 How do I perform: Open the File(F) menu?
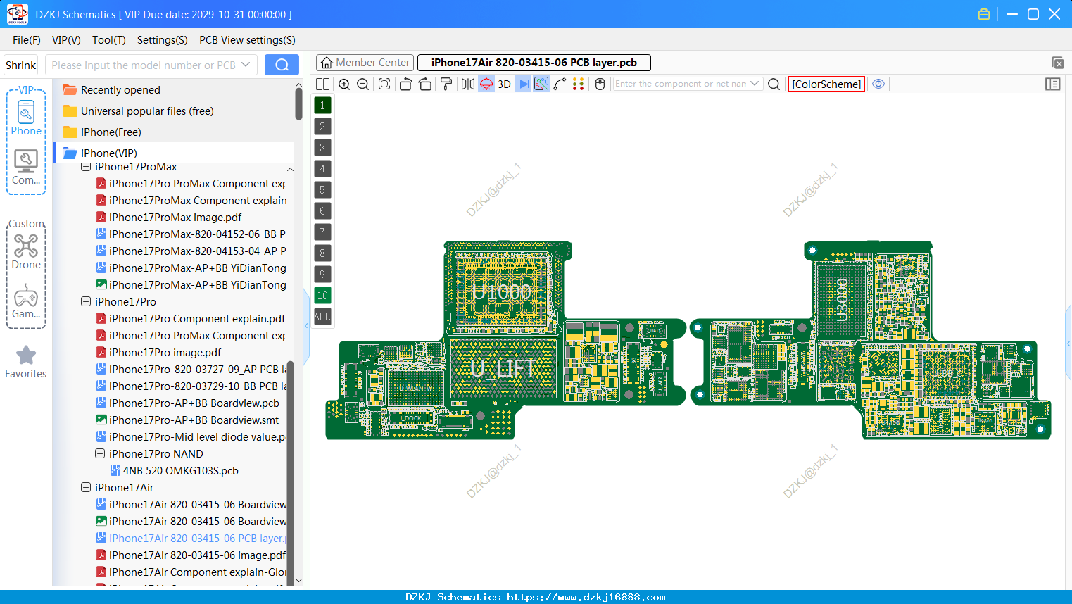click(27, 40)
